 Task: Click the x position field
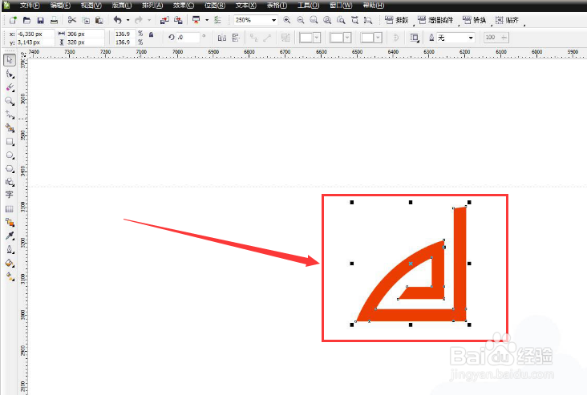coord(34,34)
